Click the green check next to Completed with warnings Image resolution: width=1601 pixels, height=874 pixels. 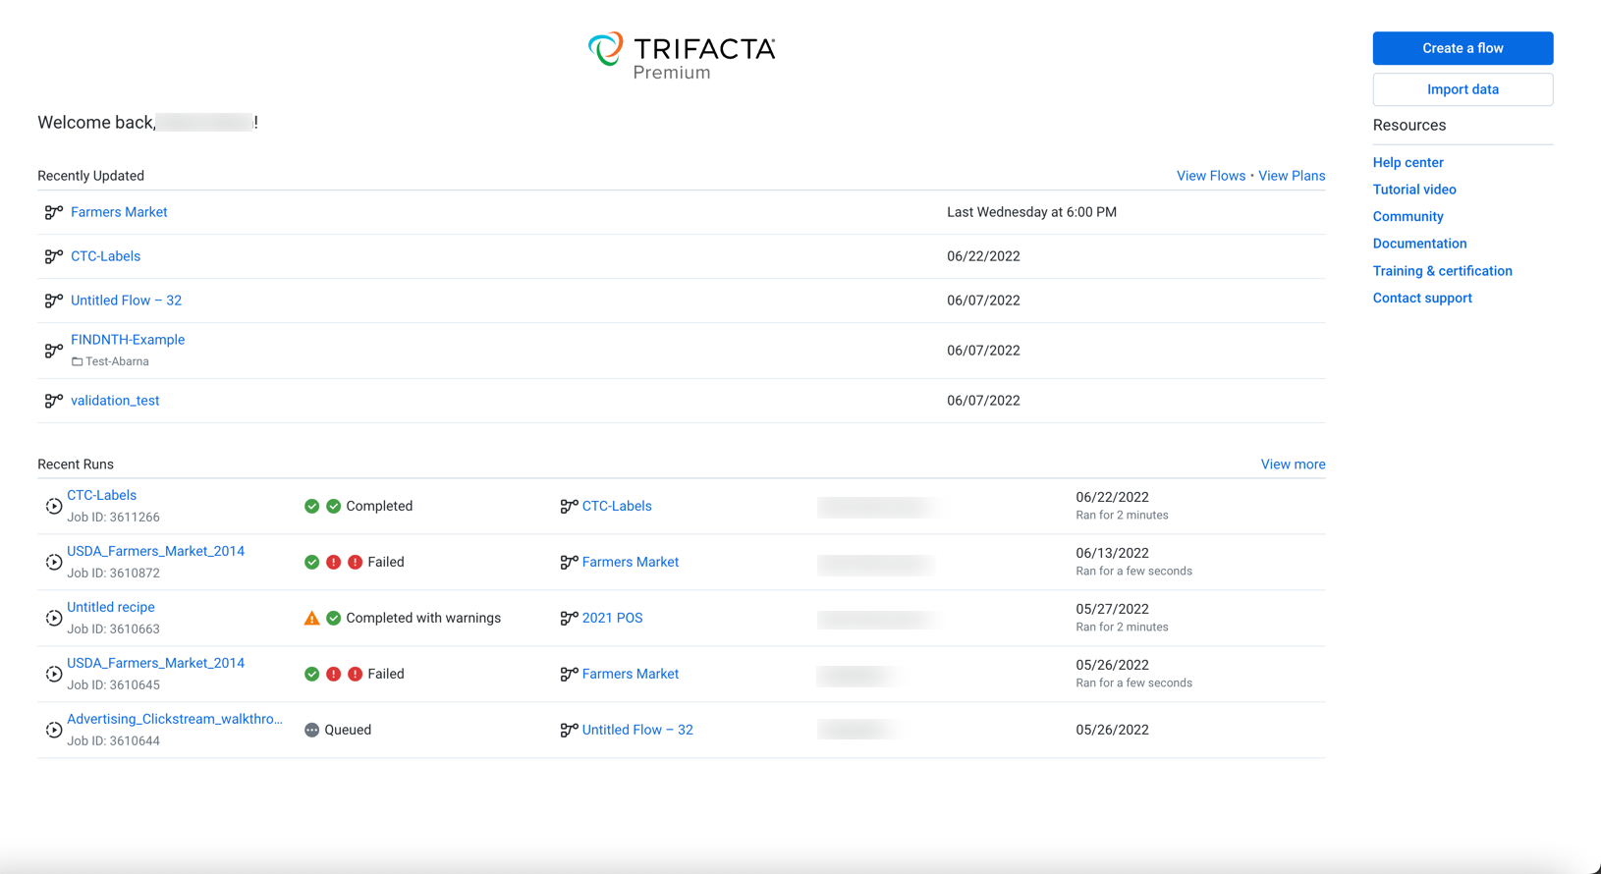334,619
